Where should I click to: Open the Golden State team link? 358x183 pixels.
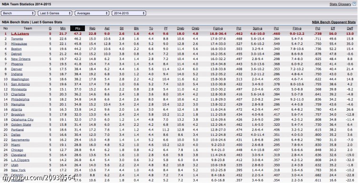[x=21, y=125]
